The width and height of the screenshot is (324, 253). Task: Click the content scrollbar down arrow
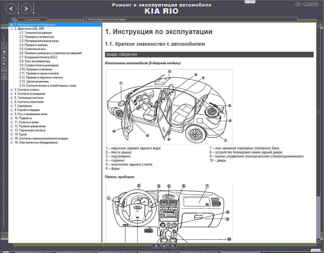click(318, 240)
